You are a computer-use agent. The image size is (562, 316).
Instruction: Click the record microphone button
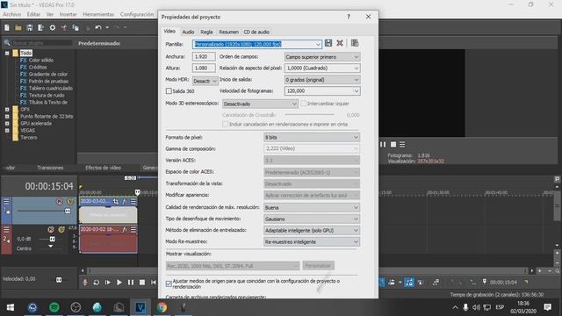(x=85, y=283)
